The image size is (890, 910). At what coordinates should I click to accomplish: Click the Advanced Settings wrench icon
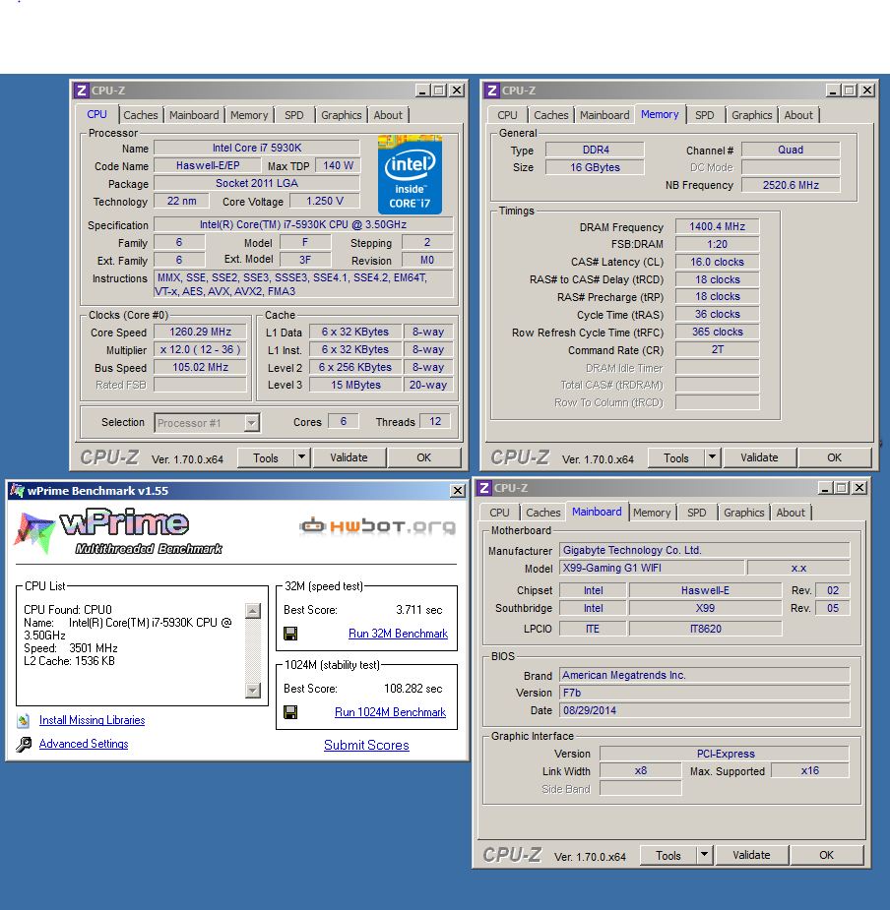[x=24, y=744]
